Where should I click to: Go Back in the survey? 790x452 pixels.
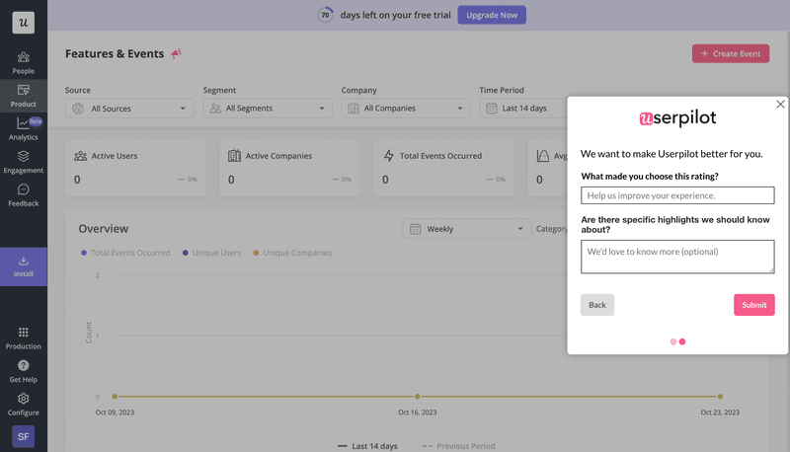click(597, 305)
